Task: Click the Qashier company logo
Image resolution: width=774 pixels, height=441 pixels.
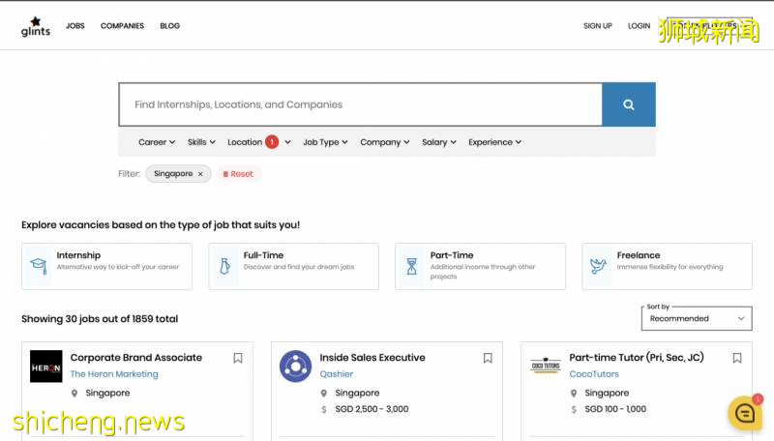Action: (x=295, y=367)
